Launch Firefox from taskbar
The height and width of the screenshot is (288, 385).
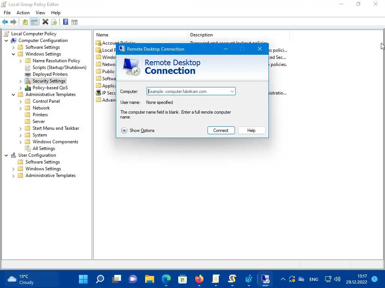(x=199, y=279)
